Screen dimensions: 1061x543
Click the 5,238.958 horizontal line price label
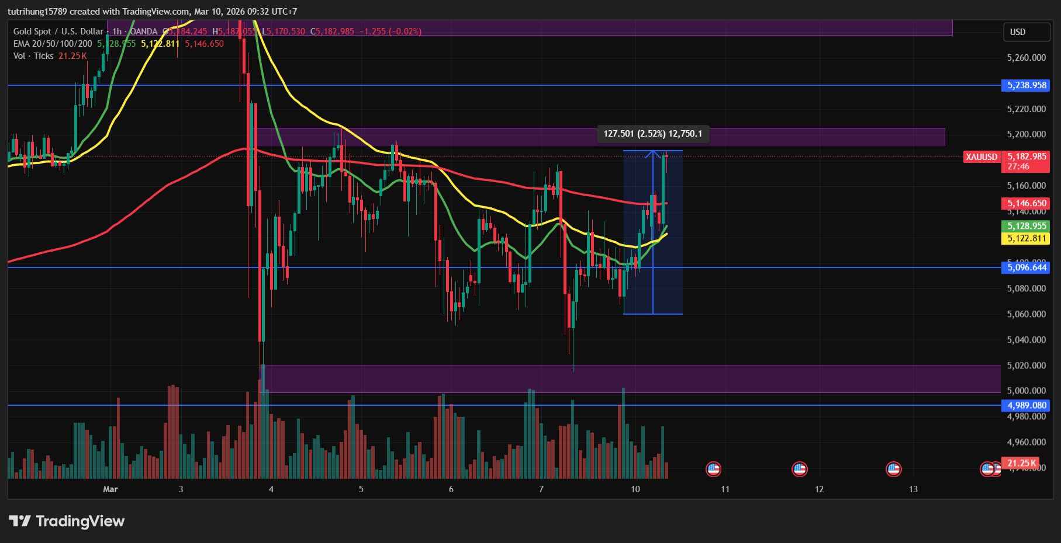(1027, 85)
